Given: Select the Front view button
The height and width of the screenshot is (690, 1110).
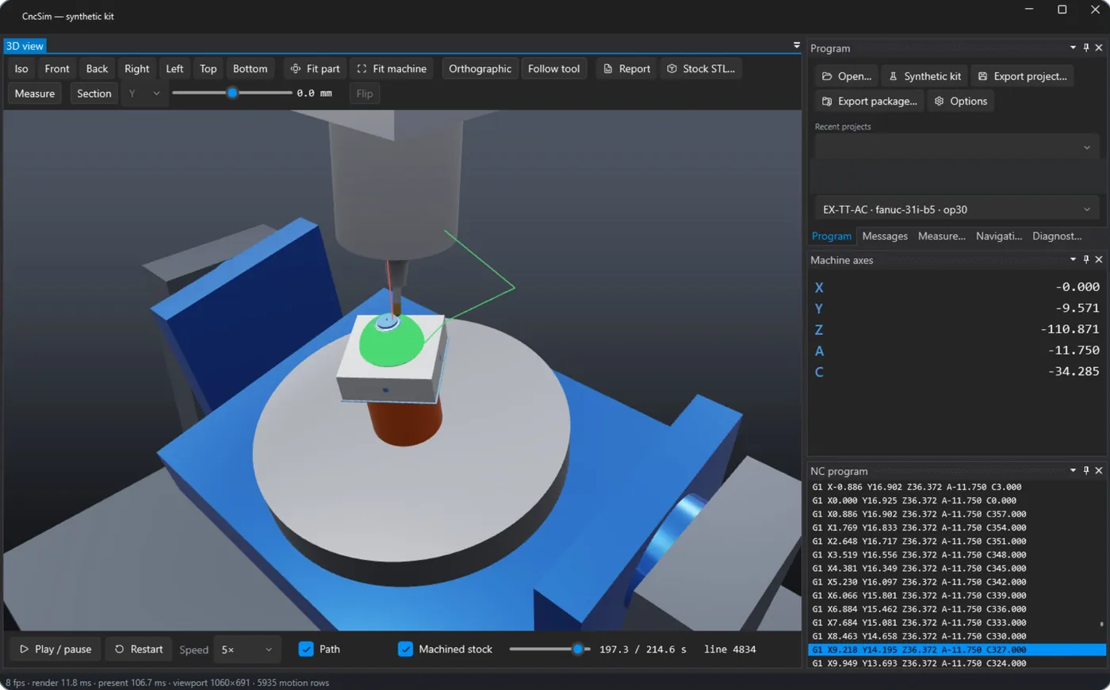Looking at the screenshot, I should (x=57, y=69).
